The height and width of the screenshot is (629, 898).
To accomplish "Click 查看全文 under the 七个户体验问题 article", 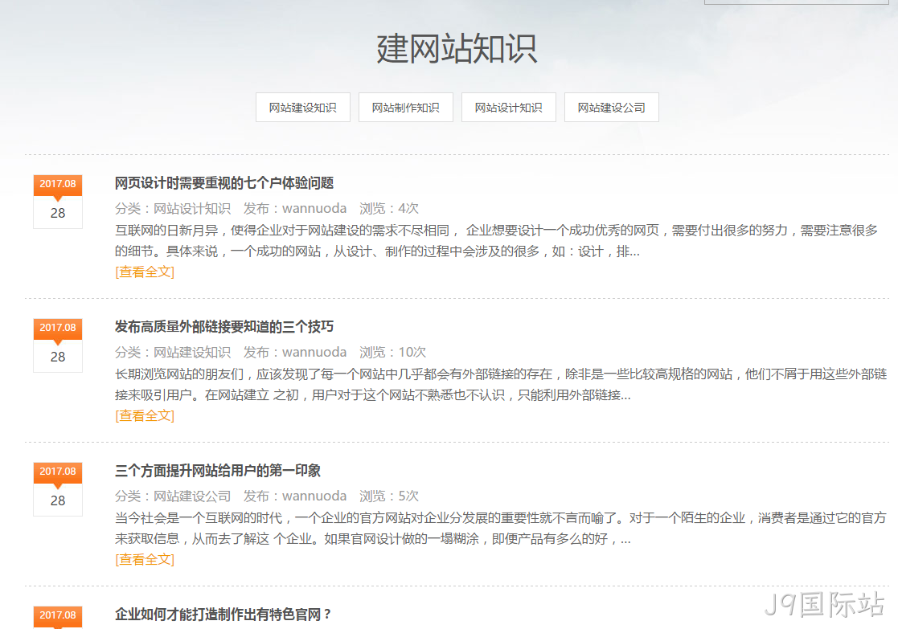I will tap(145, 272).
